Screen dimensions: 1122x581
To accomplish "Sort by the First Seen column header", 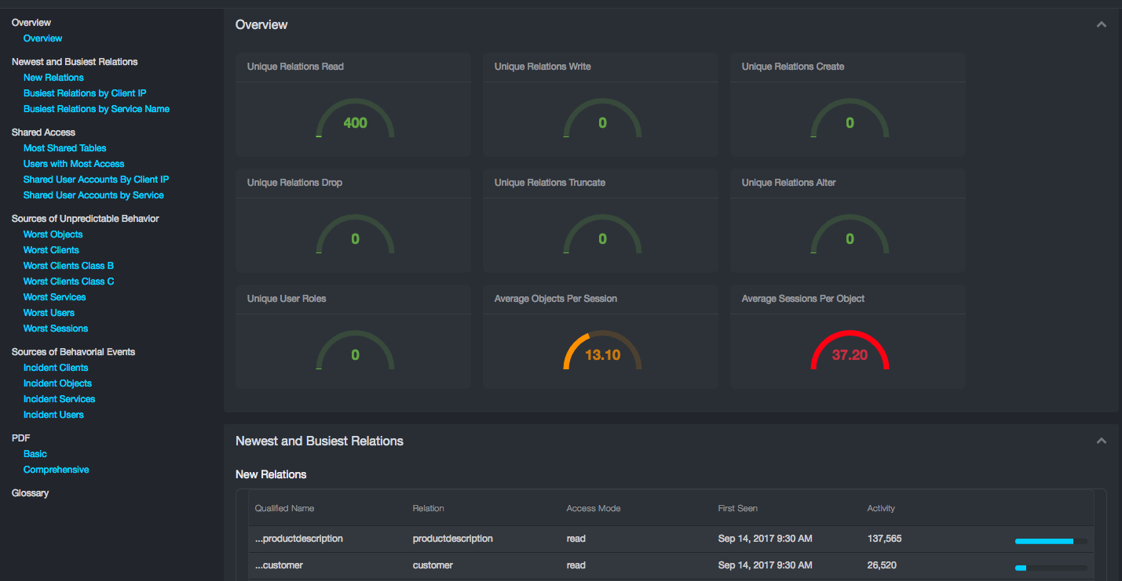I will coord(737,508).
